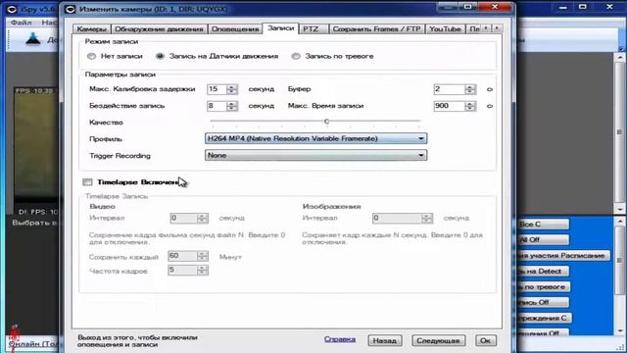The height and width of the screenshot is (353, 627).
Task: Click the Видео 'Интервал' stepper field
Action: [189, 218]
